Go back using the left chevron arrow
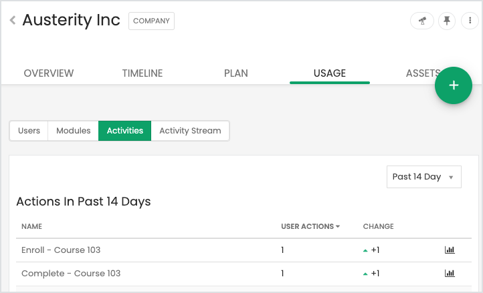The width and height of the screenshot is (483, 293). 13,20
